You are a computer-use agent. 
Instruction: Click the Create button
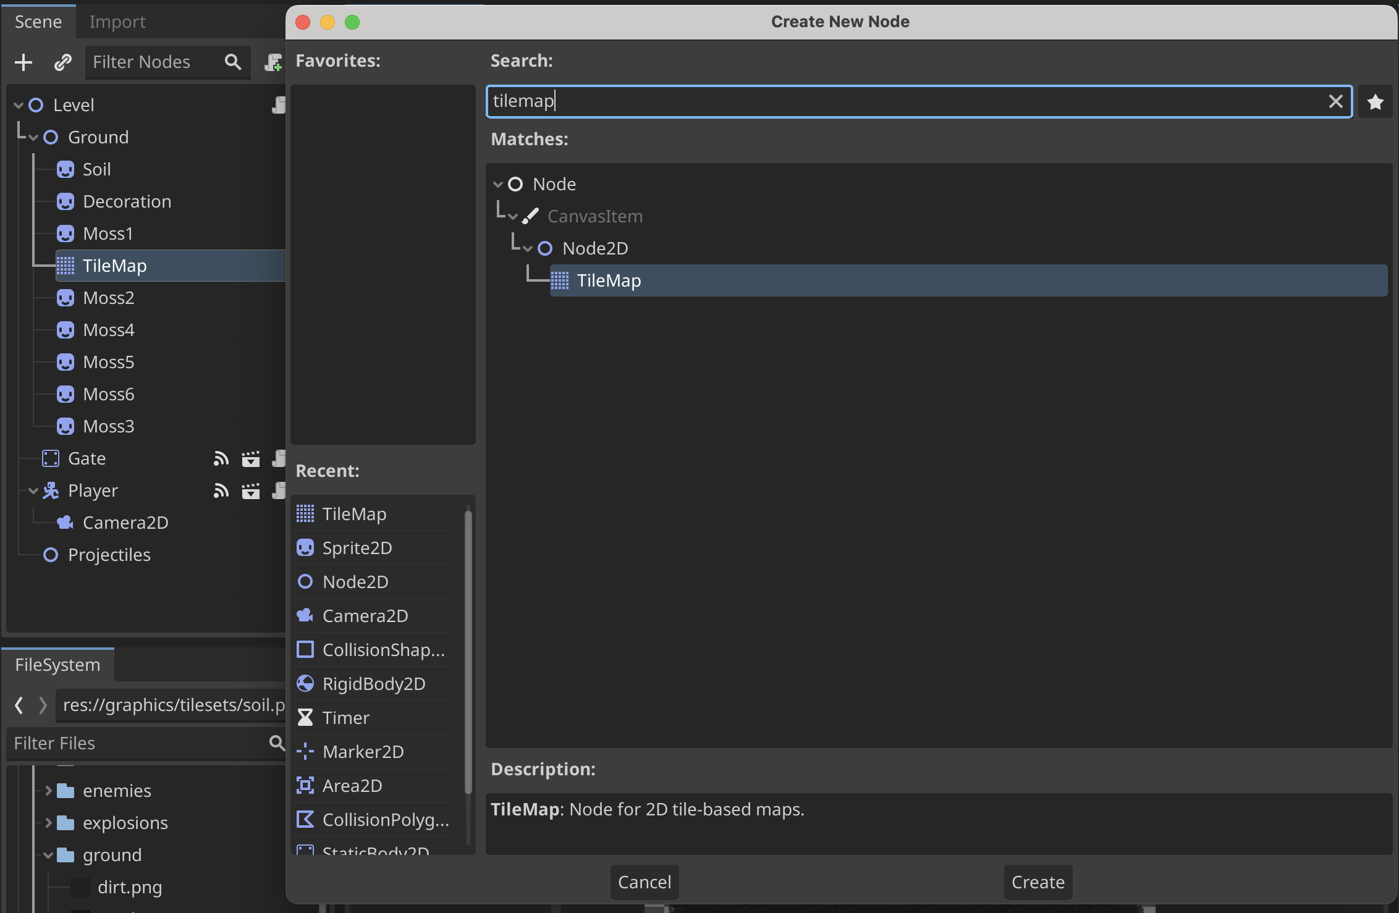click(x=1038, y=882)
